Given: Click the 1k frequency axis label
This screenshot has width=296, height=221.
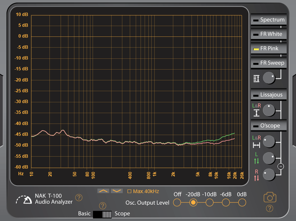Looking at the screenshot, I should point(154,174).
